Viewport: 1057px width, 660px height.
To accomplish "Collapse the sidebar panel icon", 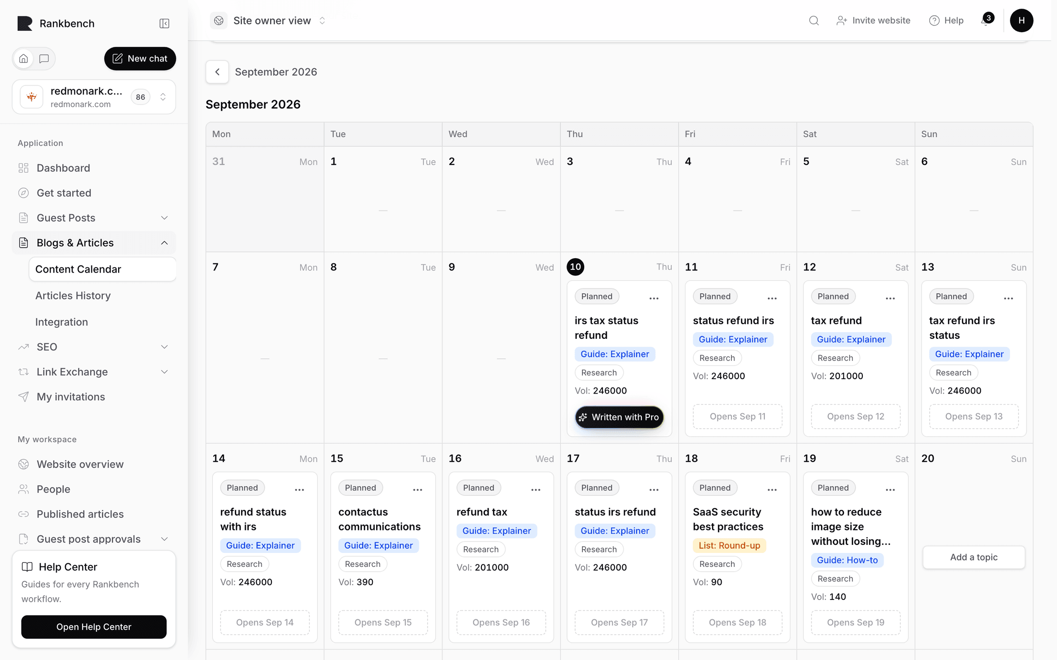I will (164, 24).
